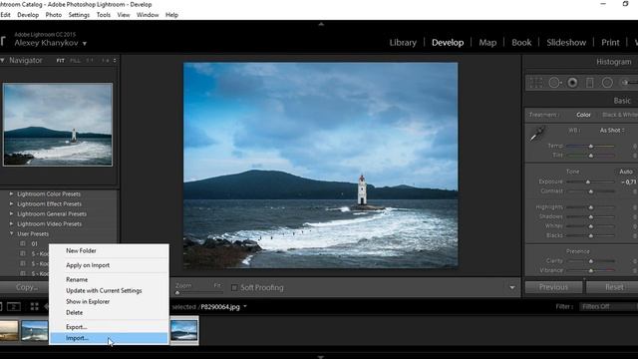Open the Photo menu

[x=53, y=15]
